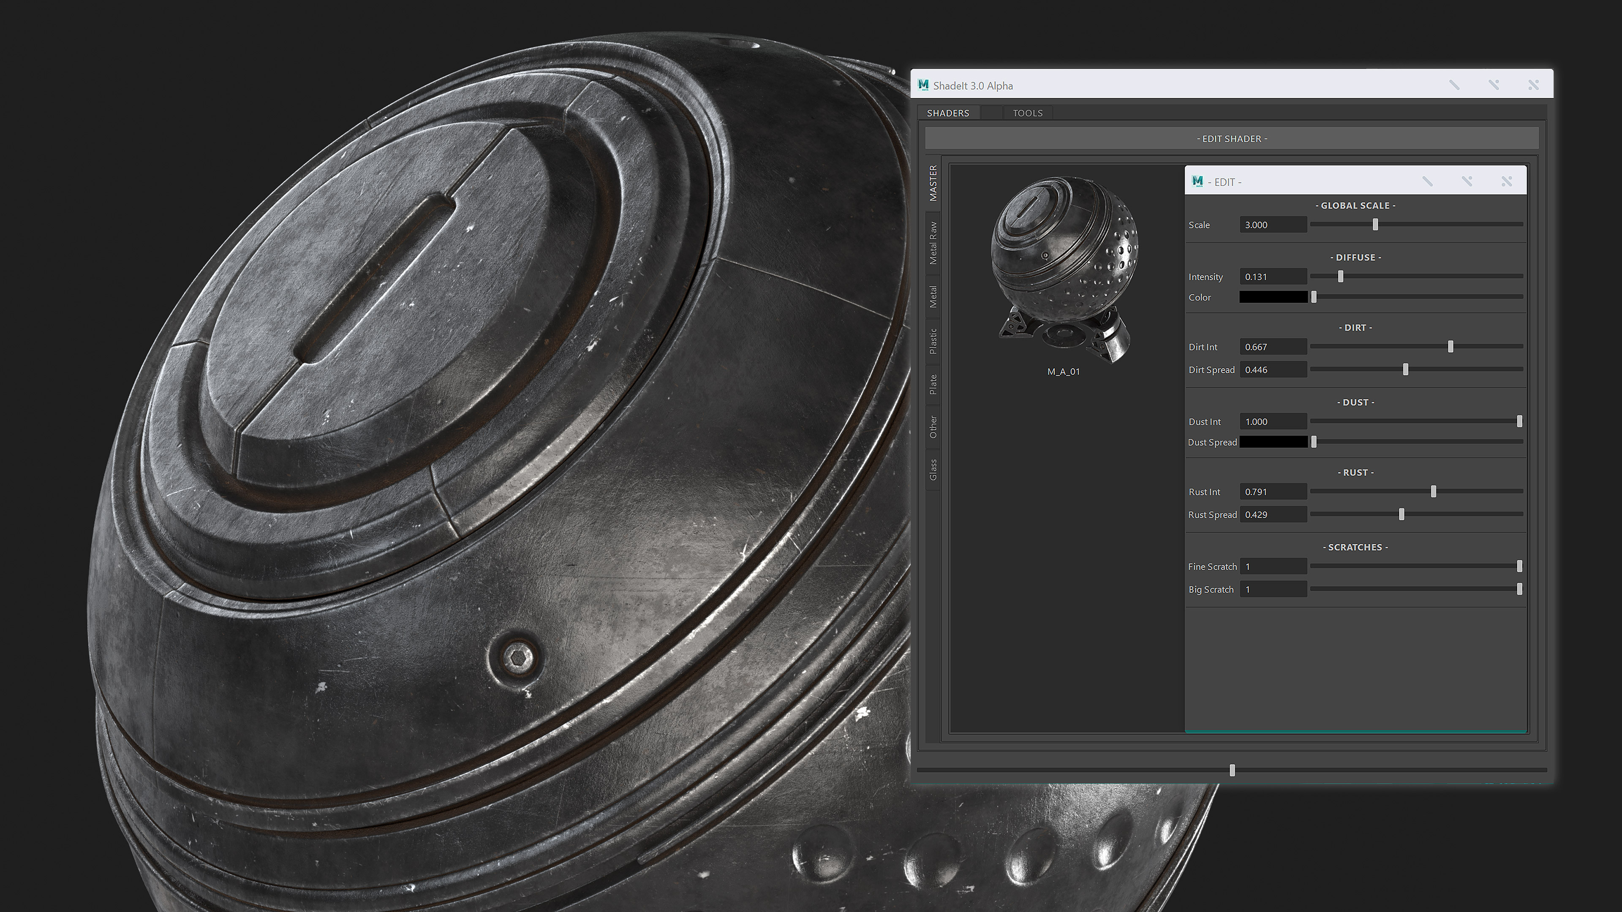1622x912 pixels.
Task: Adjust the Dirt Int slider
Action: (1451, 347)
